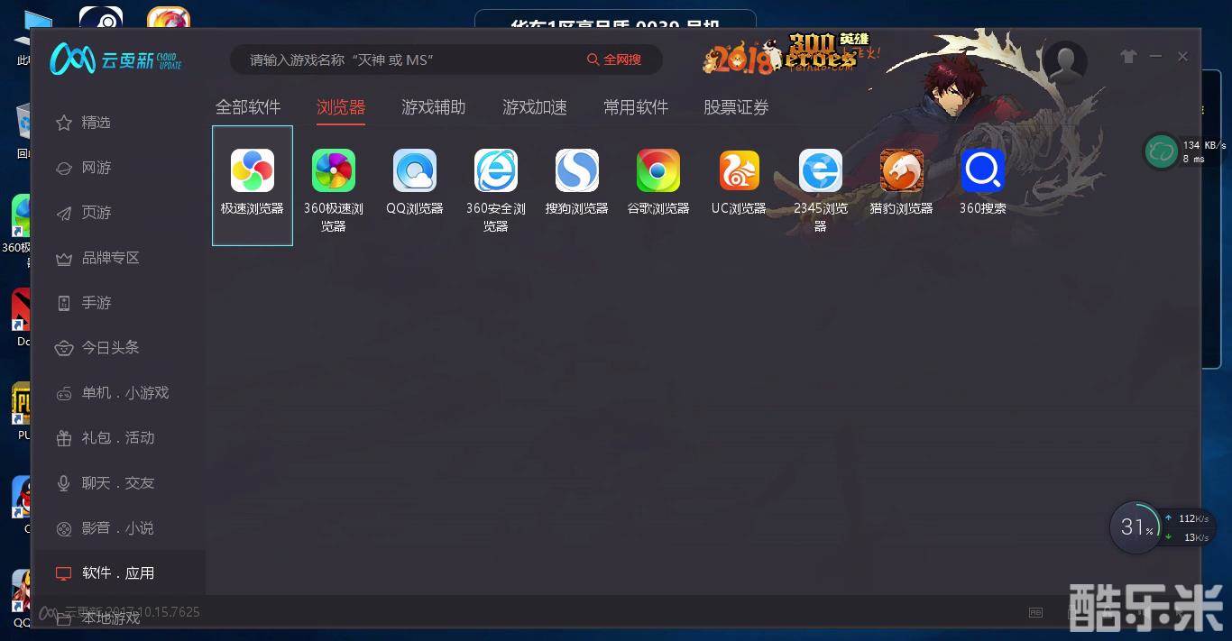Image resolution: width=1232 pixels, height=641 pixels.
Task: Open the skin shirt icon
Action: click(x=1128, y=57)
